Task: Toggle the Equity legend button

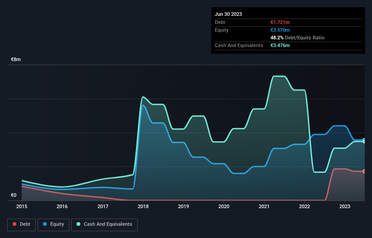Action: pyautogui.click(x=53, y=224)
